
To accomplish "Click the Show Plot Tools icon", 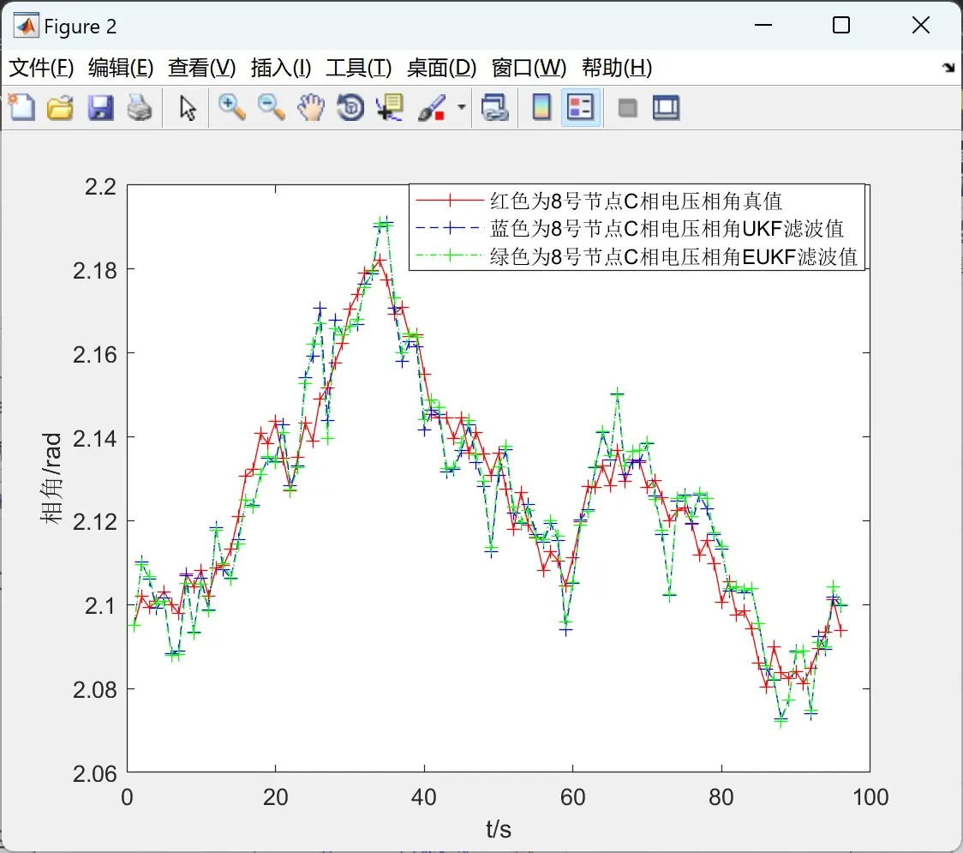I will point(666,107).
